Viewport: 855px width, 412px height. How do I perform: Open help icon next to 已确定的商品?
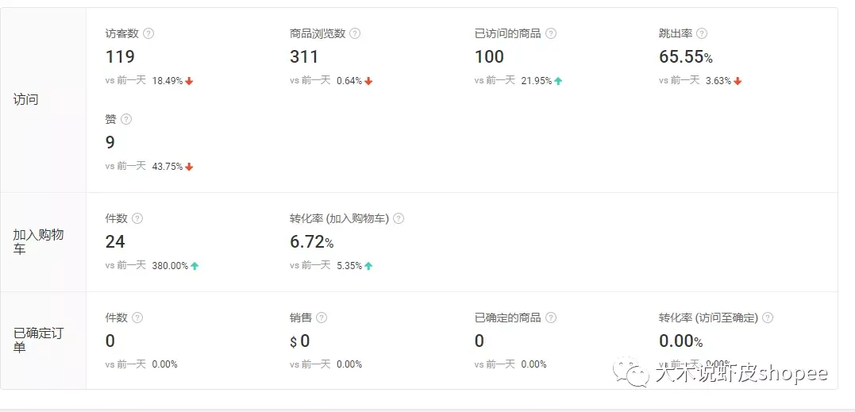click(551, 318)
